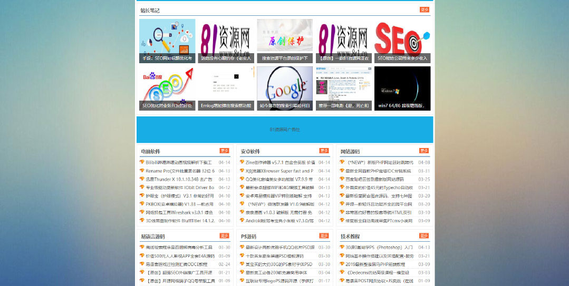Click the diamond icon beside PKBOX V1.33 entry

click(x=142, y=204)
